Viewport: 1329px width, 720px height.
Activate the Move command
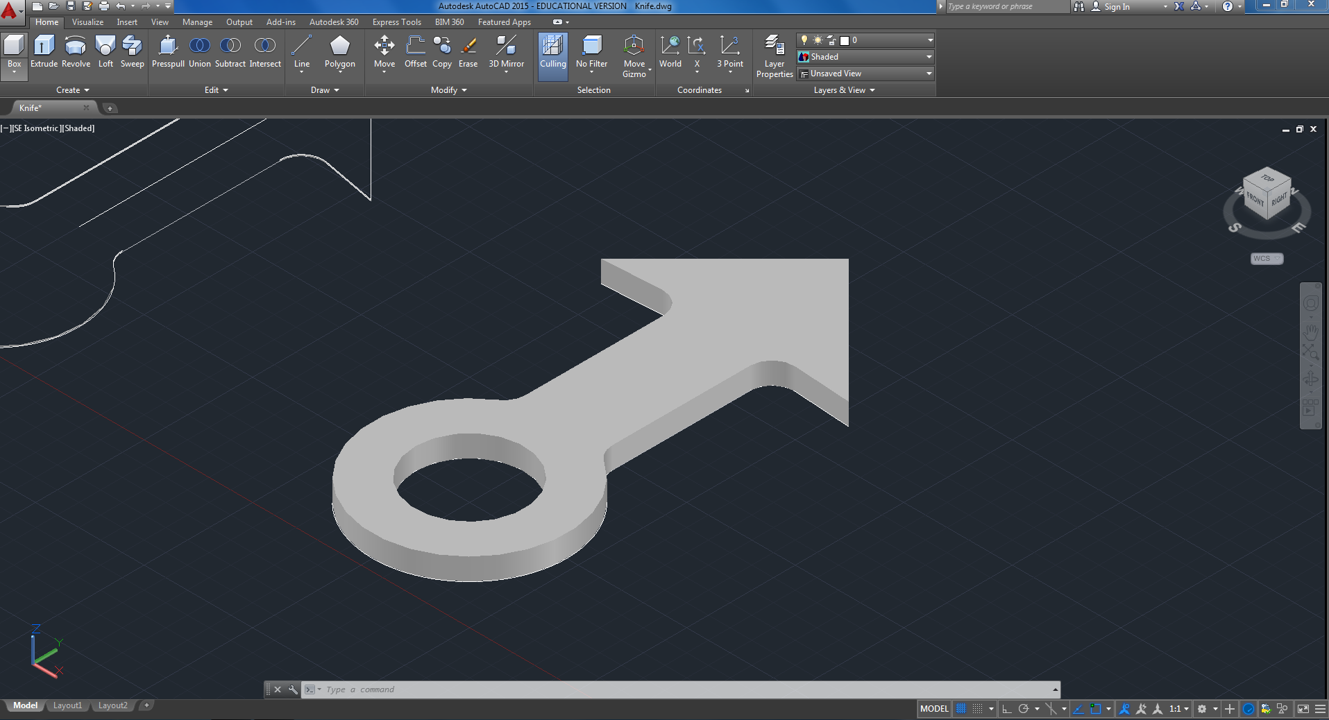(x=384, y=53)
